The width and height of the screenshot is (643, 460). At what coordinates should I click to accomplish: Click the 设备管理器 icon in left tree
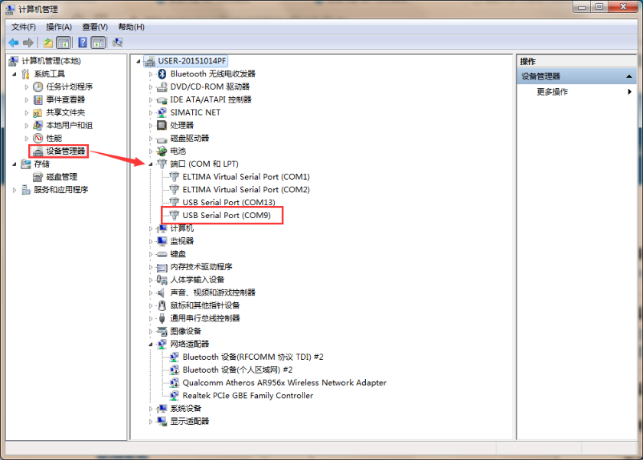(38, 152)
